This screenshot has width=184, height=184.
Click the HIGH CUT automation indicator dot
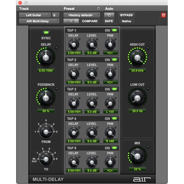[x=148, y=48]
